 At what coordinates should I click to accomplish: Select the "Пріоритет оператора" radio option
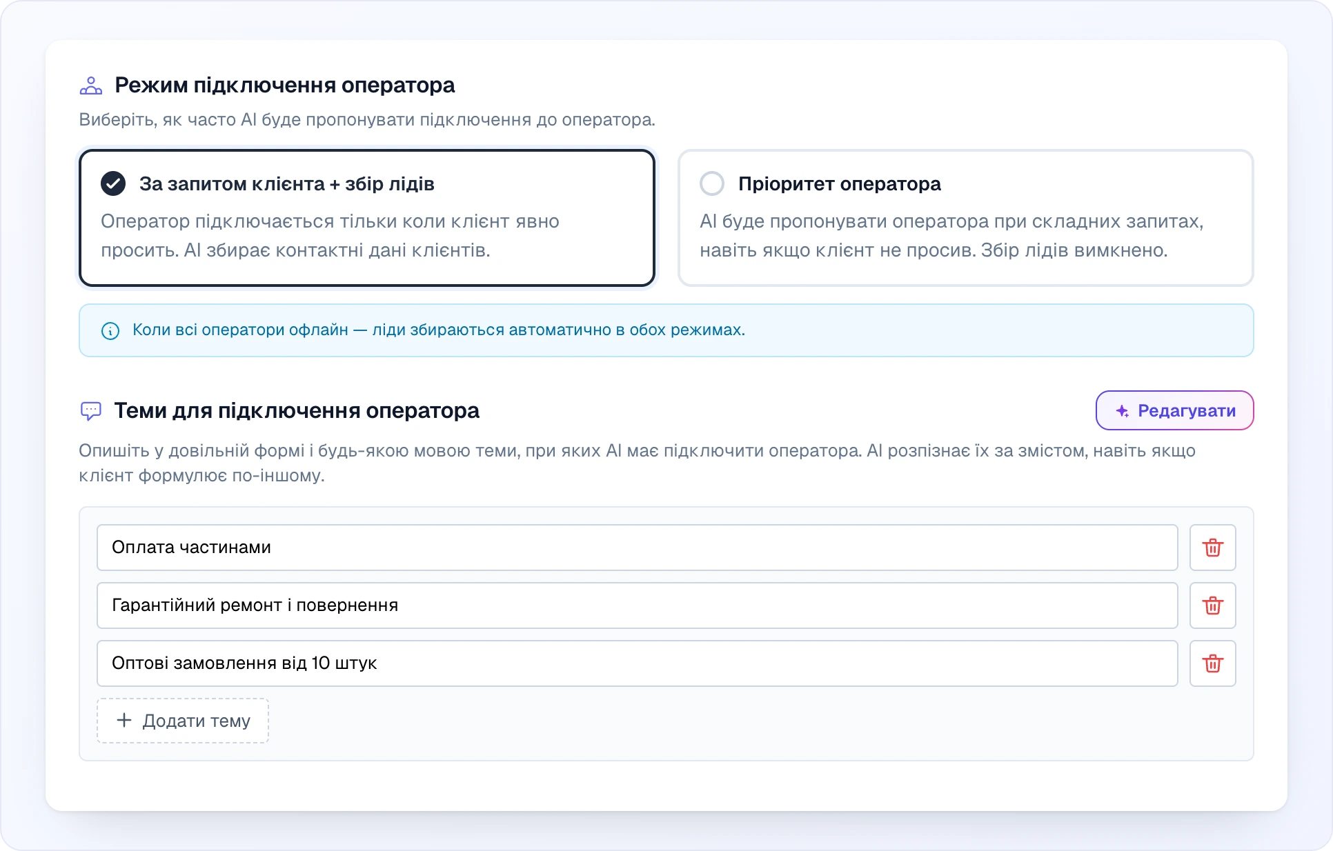(712, 183)
